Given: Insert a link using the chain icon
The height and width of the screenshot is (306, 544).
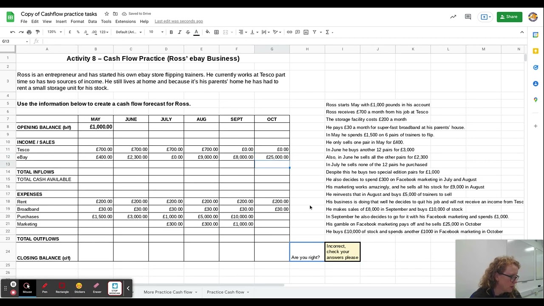Looking at the screenshot, I should click(289, 32).
